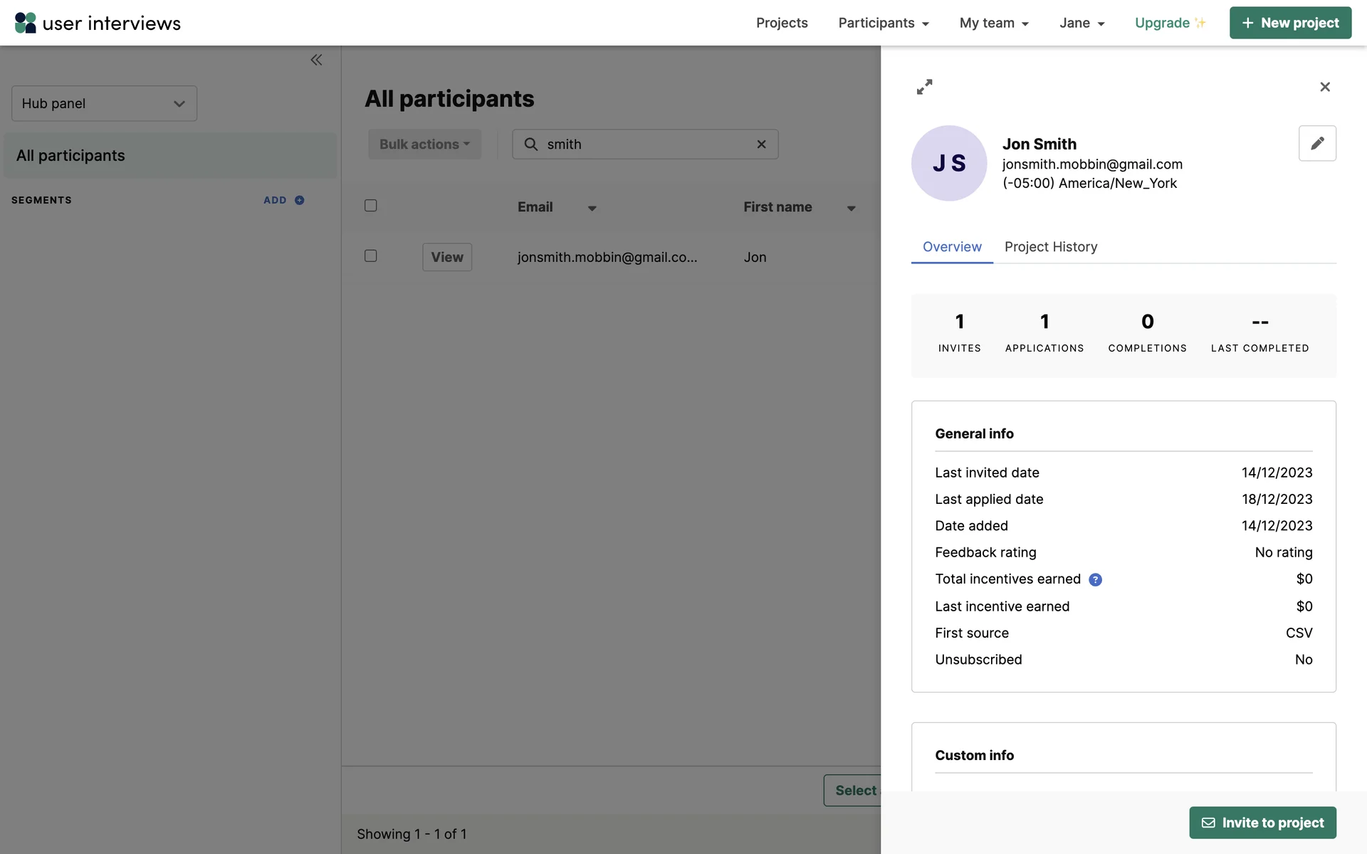The height and width of the screenshot is (854, 1367).
Task: Click the pencil edit profile icon
Action: pos(1316,144)
